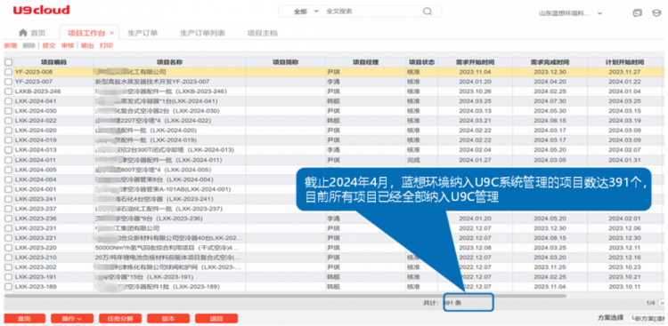Click project code LXK-2023-191
The image size is (668, 326).
click(36, 276)
